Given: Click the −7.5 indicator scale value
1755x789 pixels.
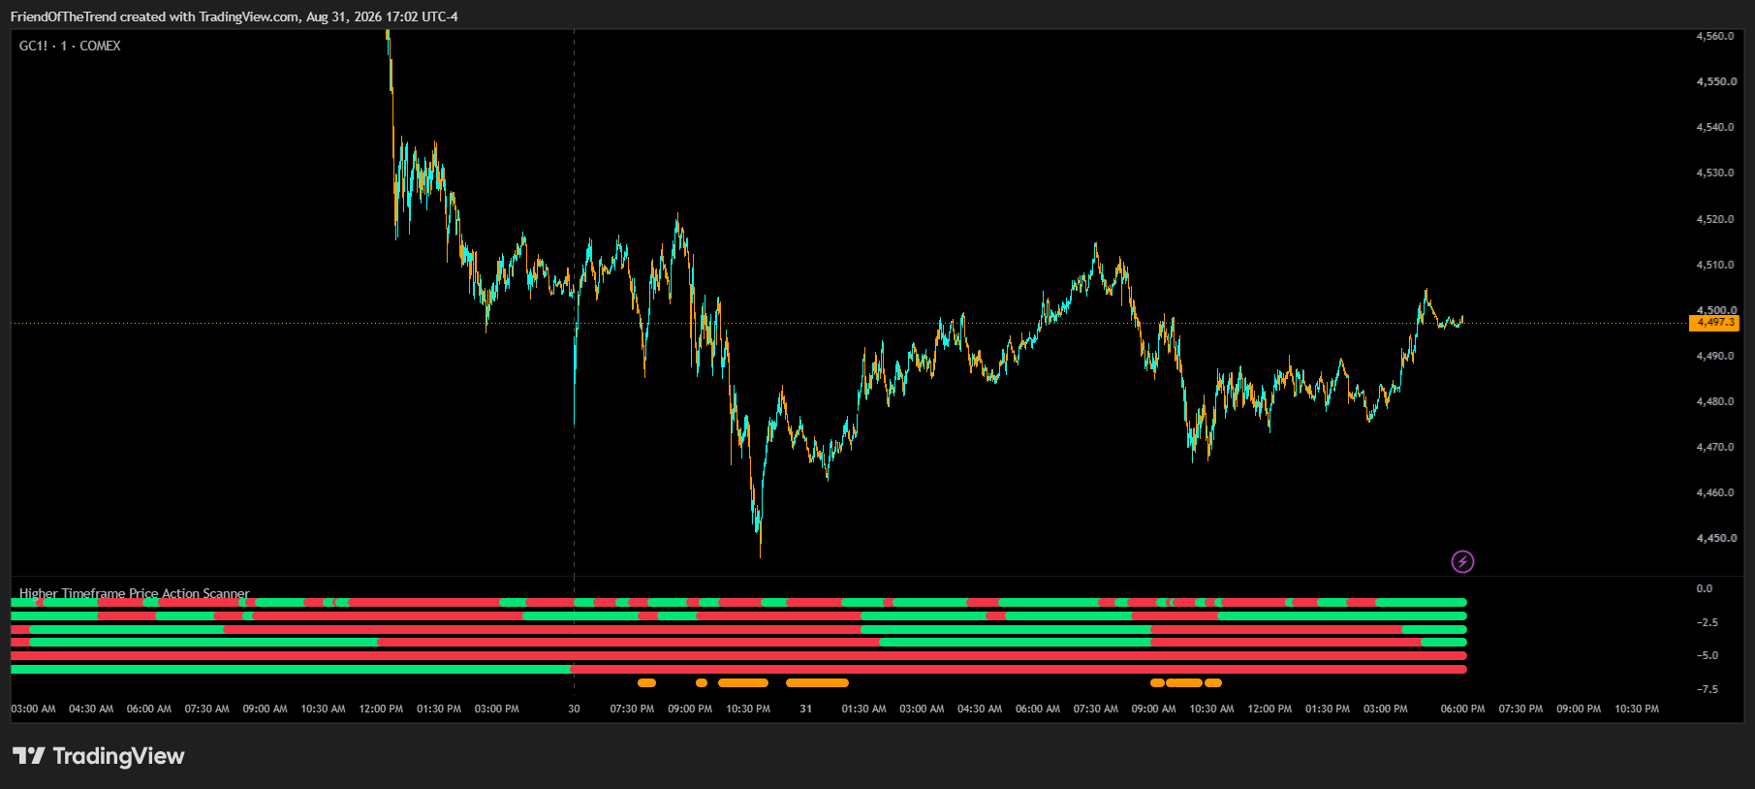Looking at the screenshot, I should [x=1708, y=689].
